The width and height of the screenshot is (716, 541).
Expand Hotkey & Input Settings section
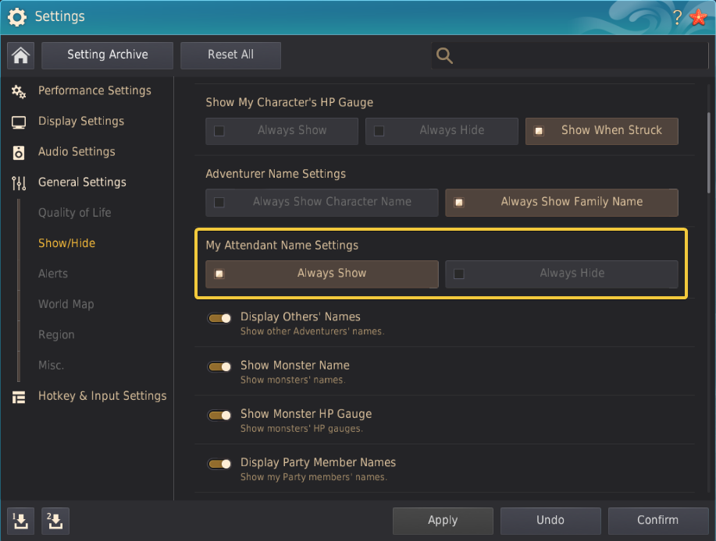(102, 396)
